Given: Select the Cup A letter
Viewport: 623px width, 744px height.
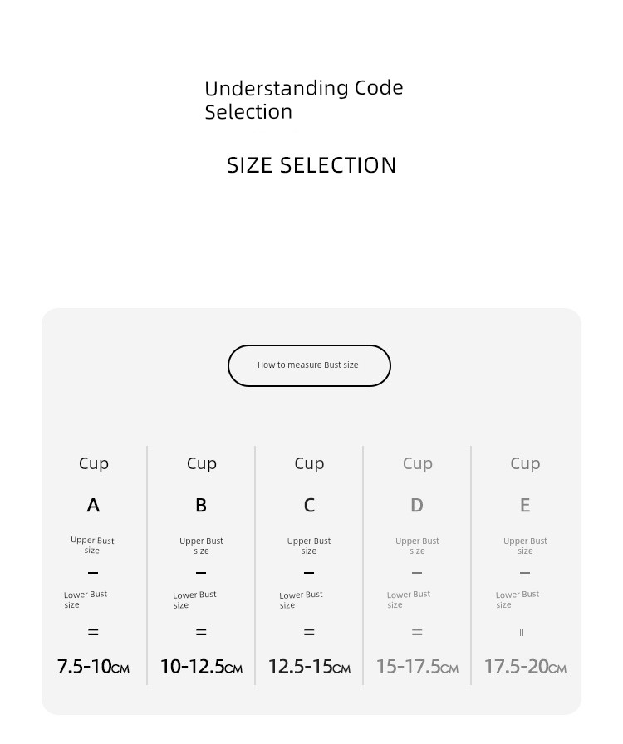Looking at the screenshot, I should (x=93, y=506).
